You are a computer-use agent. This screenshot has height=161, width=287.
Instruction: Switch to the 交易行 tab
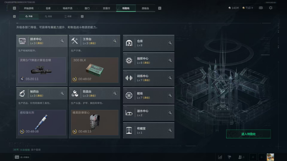[x=106, y=8]
